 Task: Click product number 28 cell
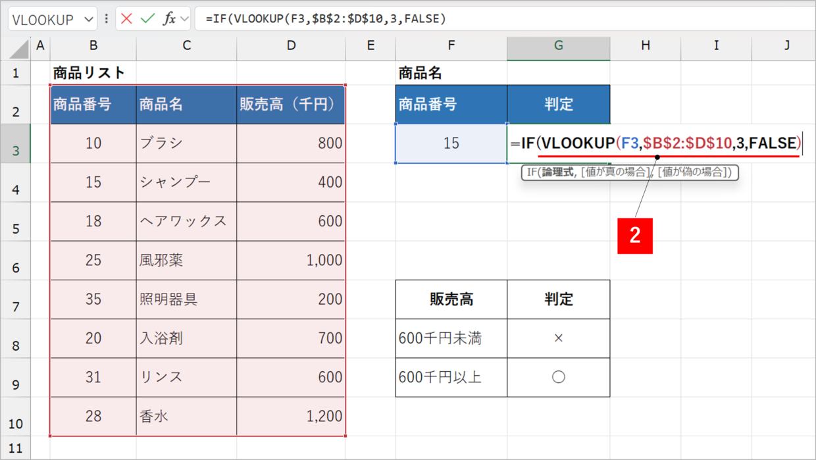tap(93, 416)
